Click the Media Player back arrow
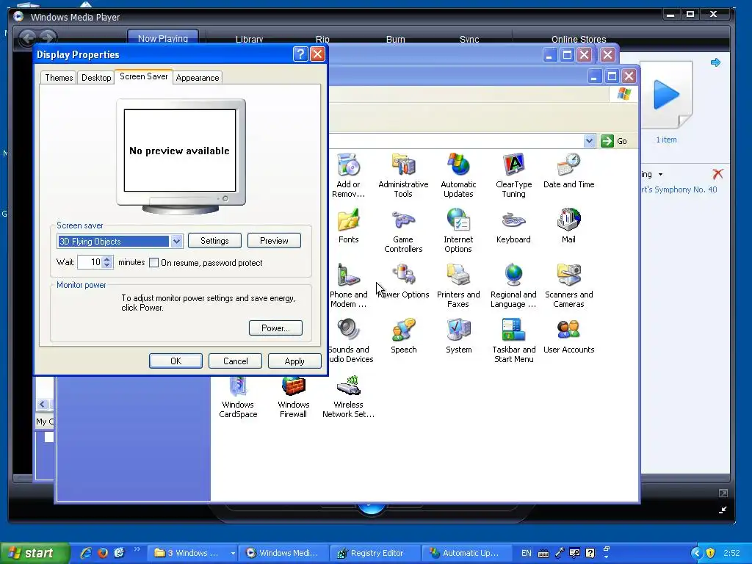Screen dimensions: 752x564 pyautogui.click(x=28, y=38)
